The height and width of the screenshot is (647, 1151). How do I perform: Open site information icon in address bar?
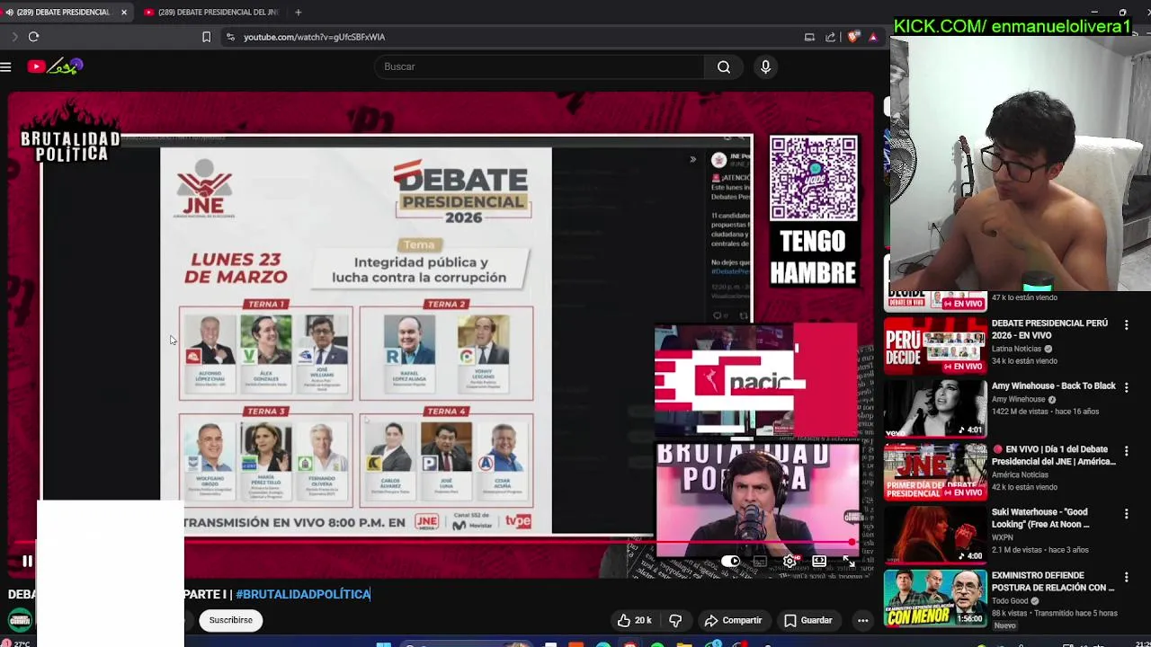point(230,37)
